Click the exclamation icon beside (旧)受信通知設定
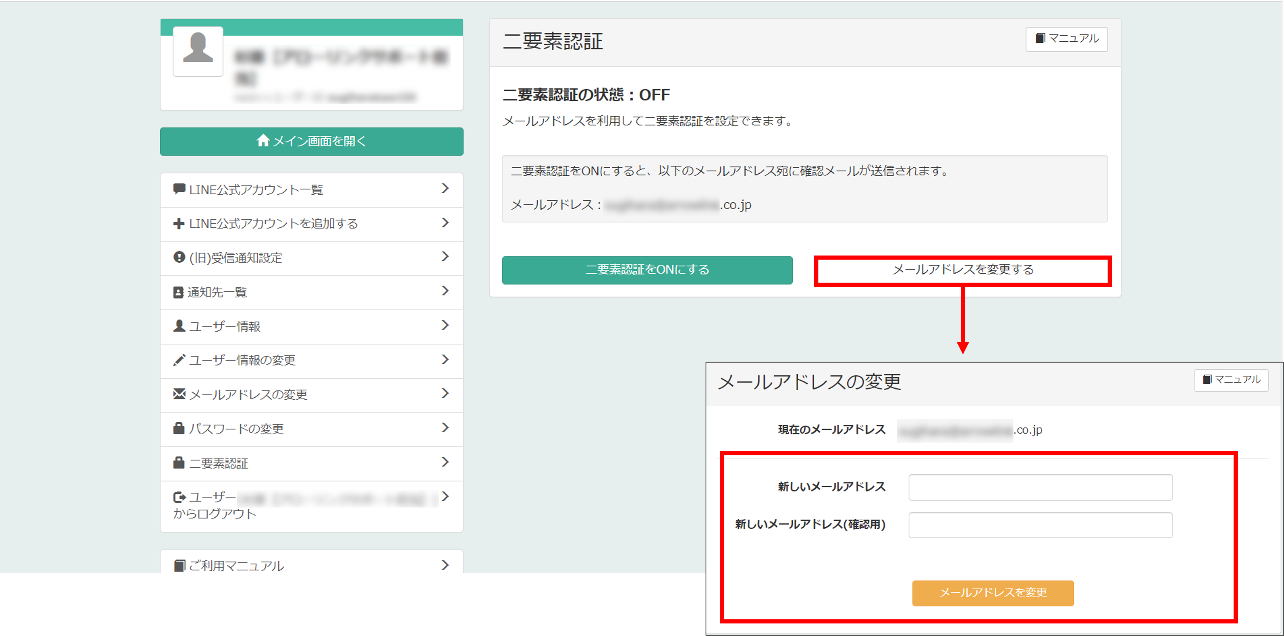The width and height of the screenshot is (1284, 636). (x=179, y=257)
